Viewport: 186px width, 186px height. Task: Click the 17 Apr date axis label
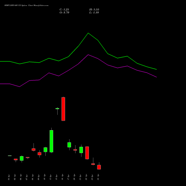[x=68, y=177]
